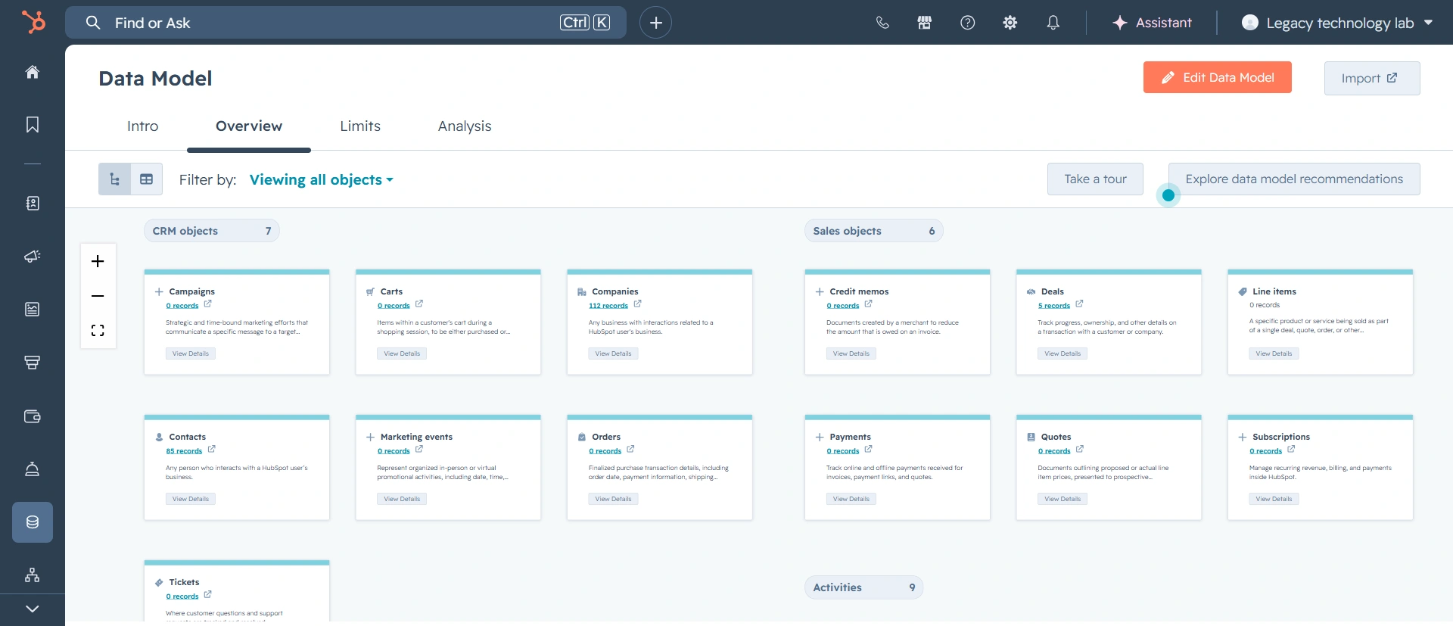This screenshot has height=626, width=1453.
Task: Click the teal beacon pulse dot
Action: pyautogui.click(x=1168, y=195)
